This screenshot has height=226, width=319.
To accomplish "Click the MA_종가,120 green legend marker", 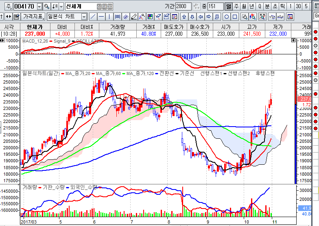I will (x=124, y=73).
